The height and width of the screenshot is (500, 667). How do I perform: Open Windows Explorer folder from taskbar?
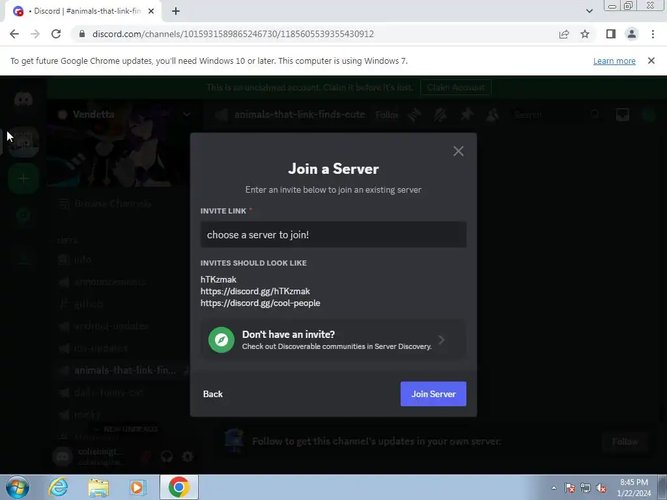tap(98, 488)
